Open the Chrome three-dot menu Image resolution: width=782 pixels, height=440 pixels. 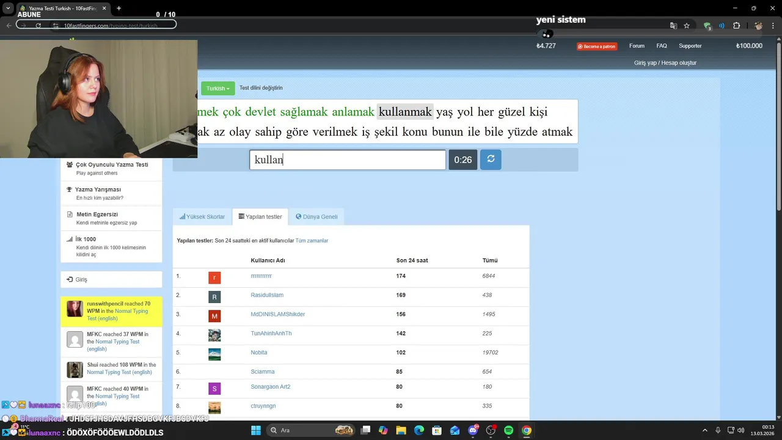773,26
